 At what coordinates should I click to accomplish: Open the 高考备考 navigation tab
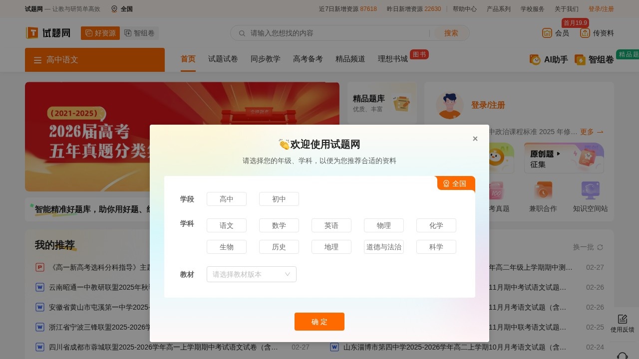coord(308,59)
